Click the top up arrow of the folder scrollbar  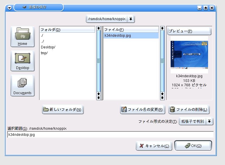pyautogui.click(x=98, y=28)
